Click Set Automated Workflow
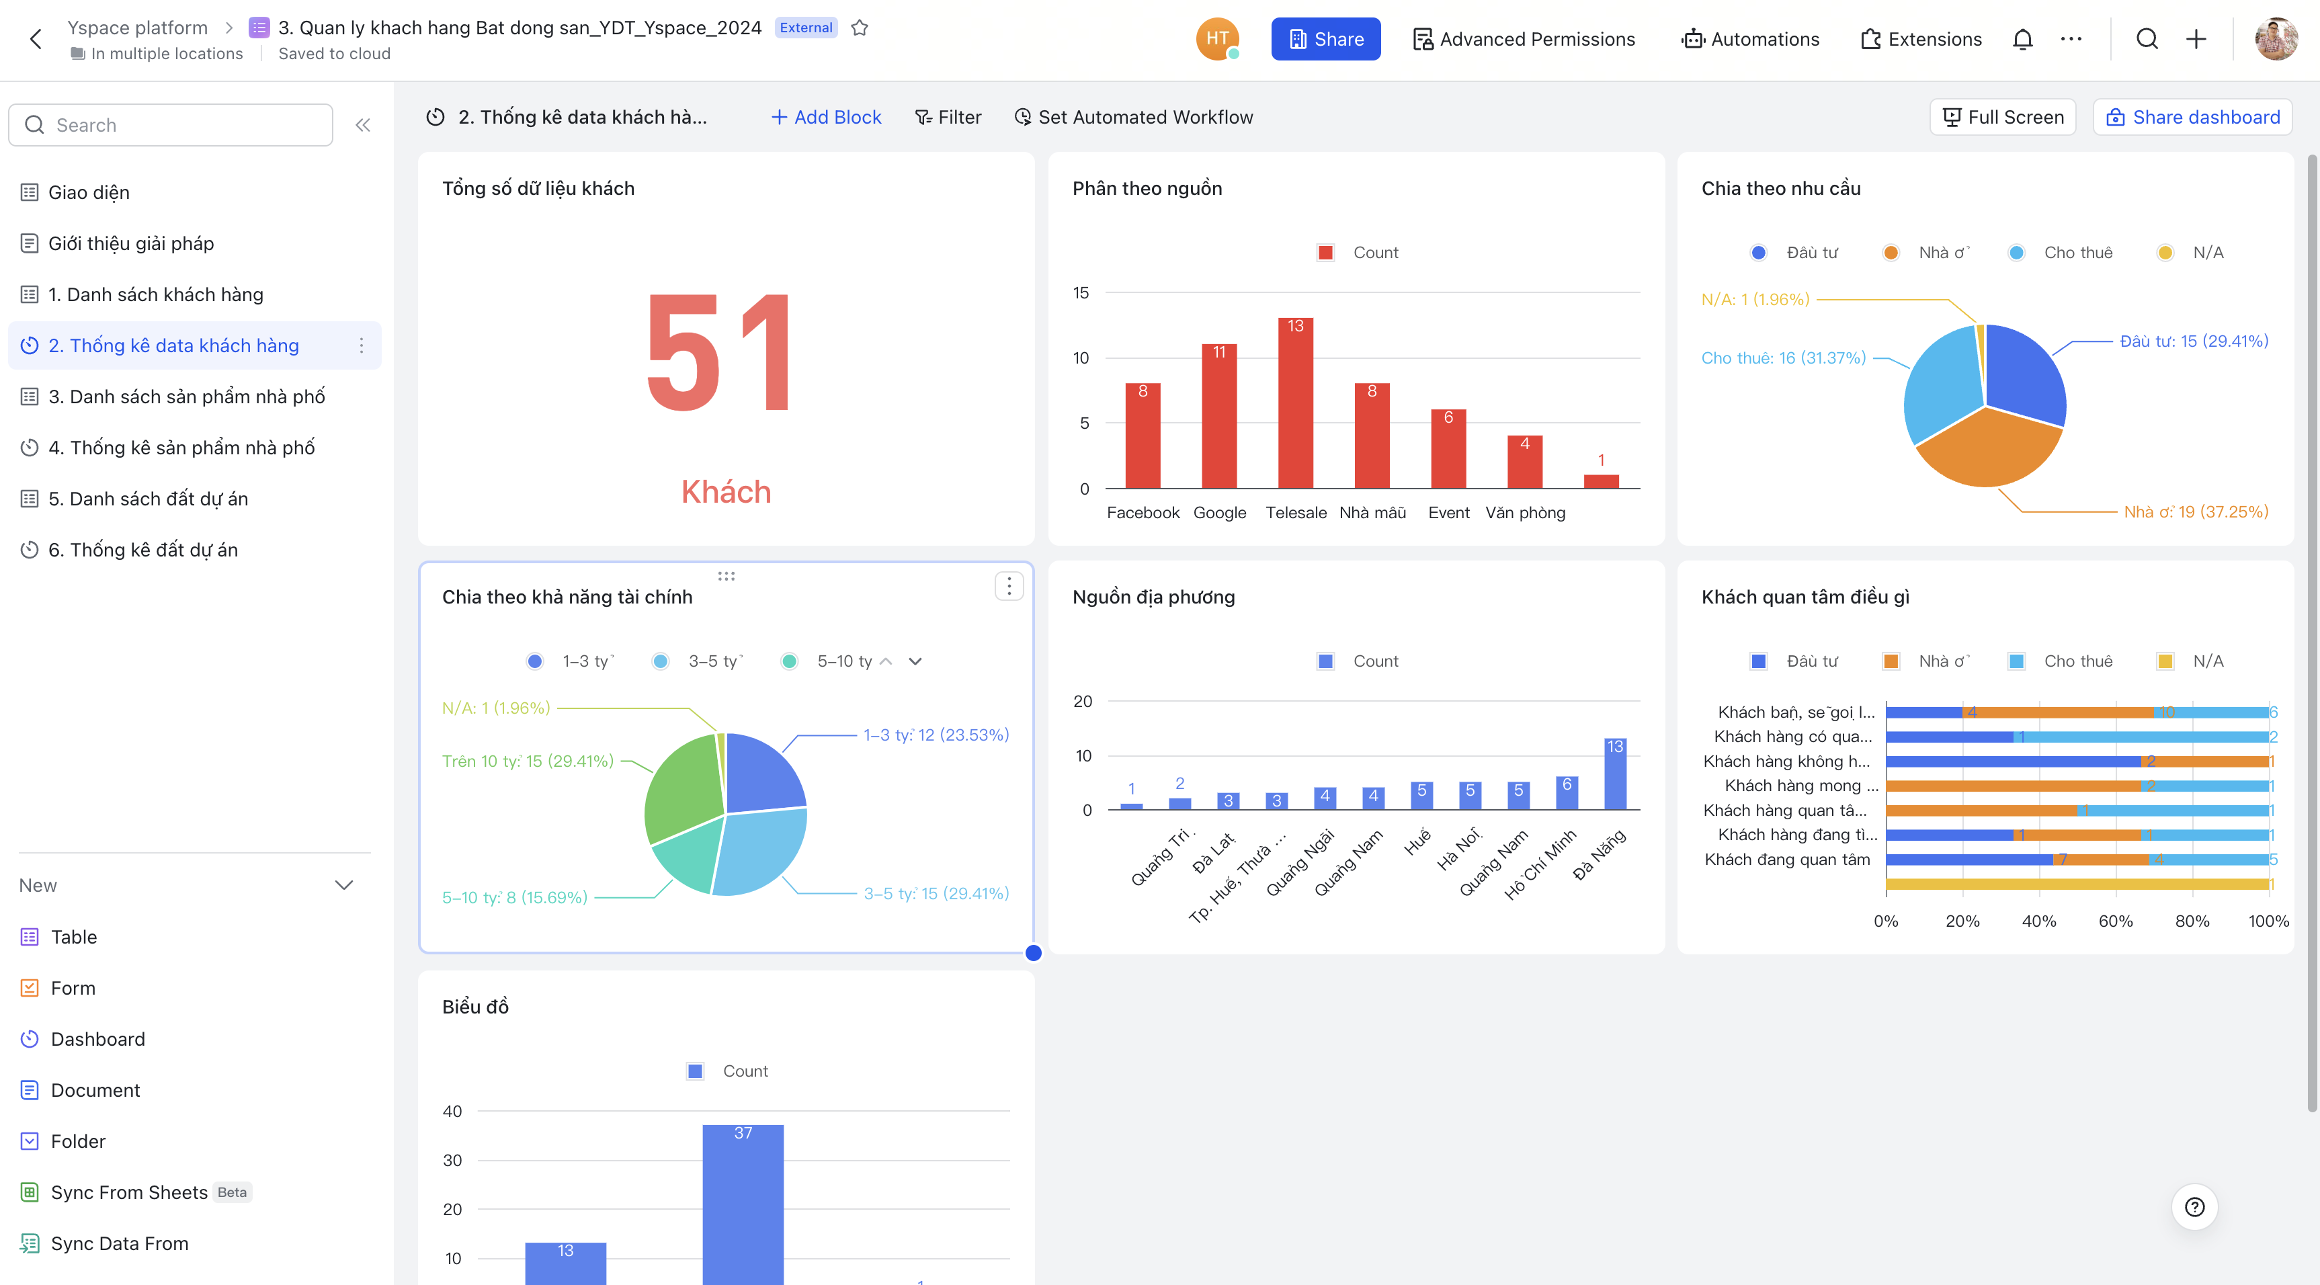The height and width of the screenshot is (1285, 2320). tap(1133, 117)
